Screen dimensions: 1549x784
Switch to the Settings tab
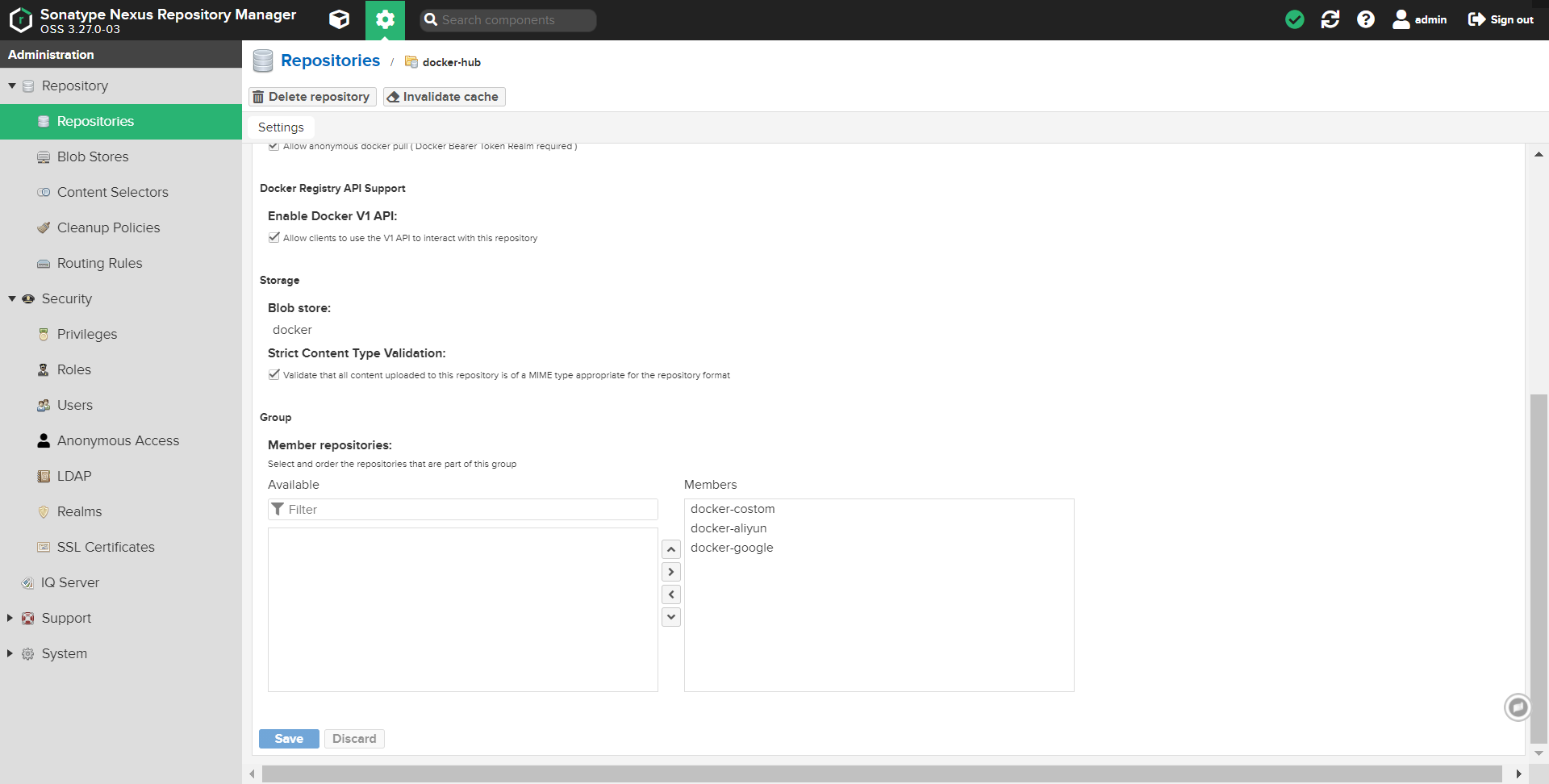click(x=280, y=127)
